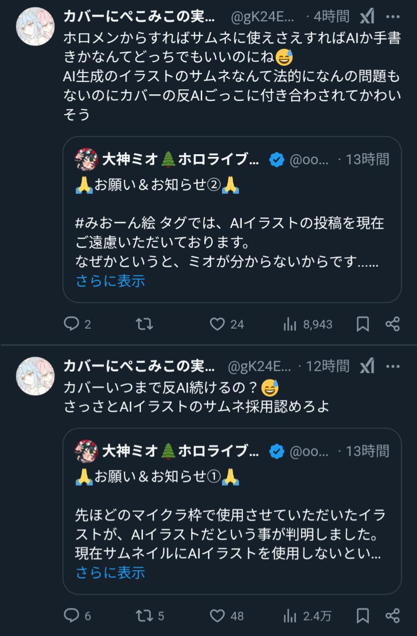Share the first post
Screen dimensions: 417x636
click(x=393, y=324)
